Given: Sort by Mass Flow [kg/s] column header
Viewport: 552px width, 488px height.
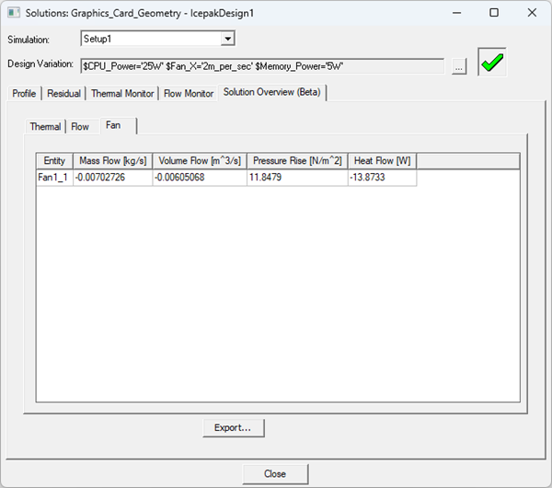Looking at the screenshot, I should click(112, 161).
